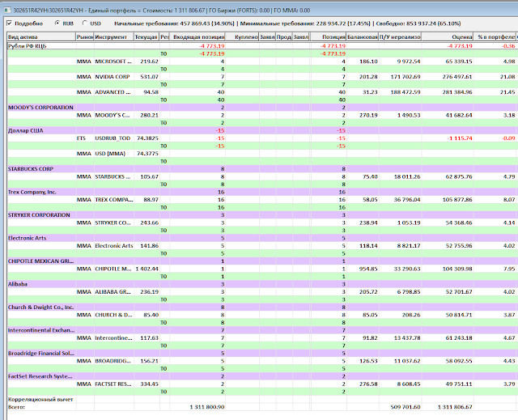Click the TREX COMPA... instrument cell

[113, 199]
